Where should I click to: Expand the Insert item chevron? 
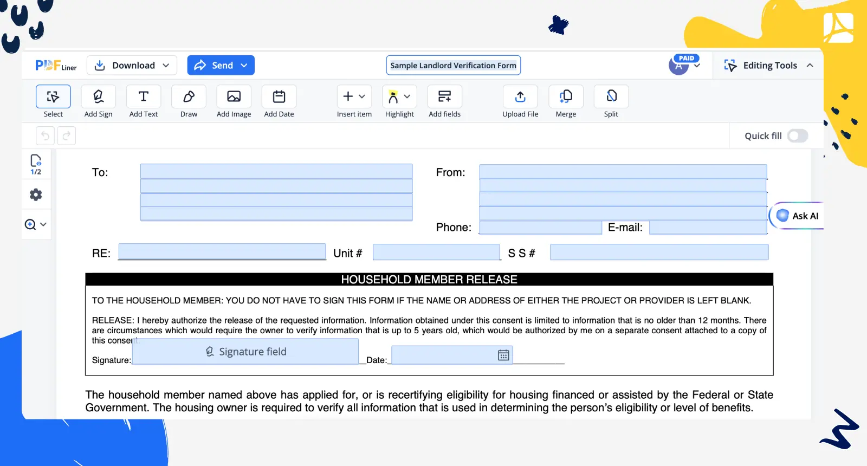[362, 96]
